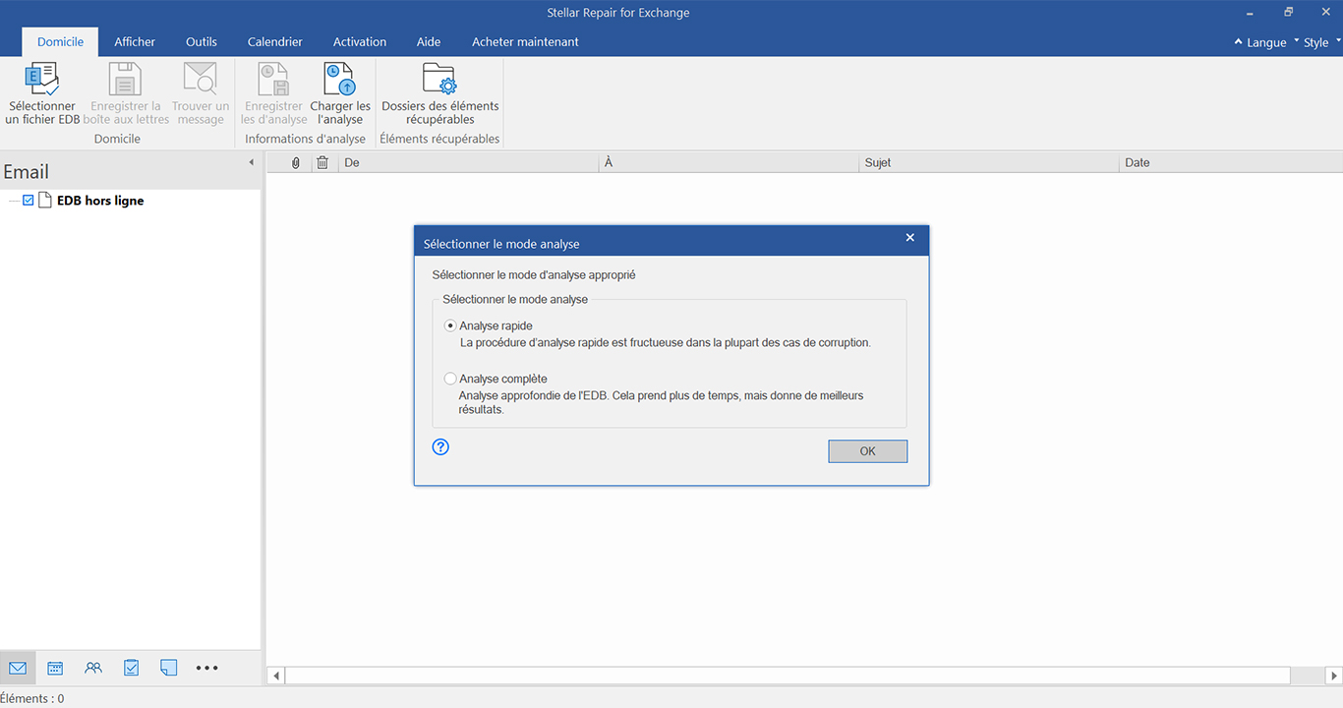Open the Langue dropdown
Screen dimensions: 1343x708
click(1260, 42)
